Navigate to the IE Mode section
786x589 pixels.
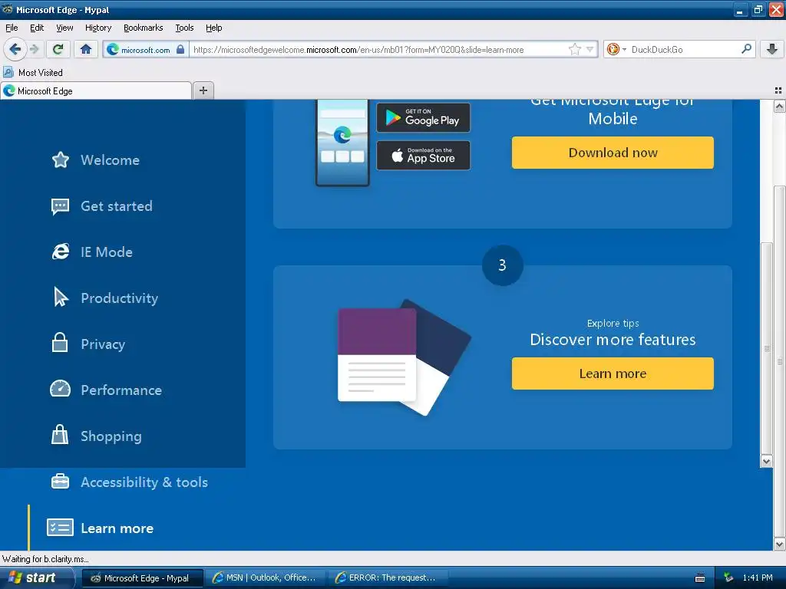[107, 252]
